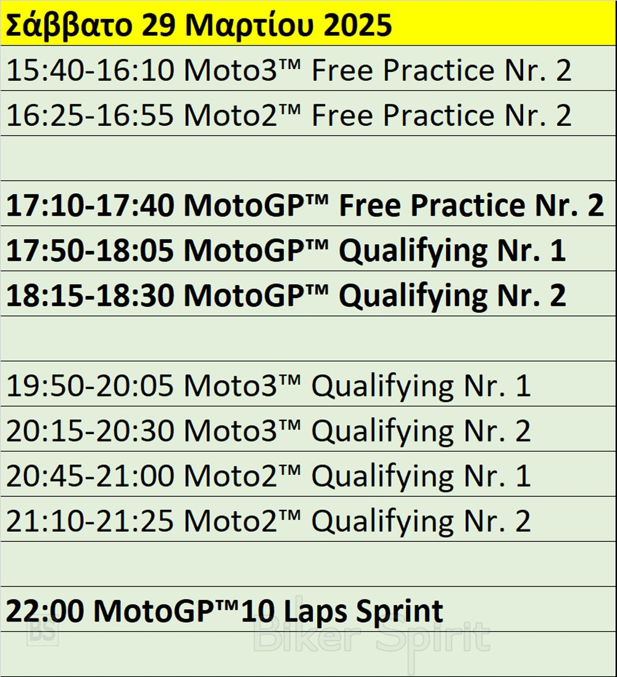Click the 17:10-17:40 time range
Image resolution: width=617 pixels, height=677 pixels.
pos(90,205)
